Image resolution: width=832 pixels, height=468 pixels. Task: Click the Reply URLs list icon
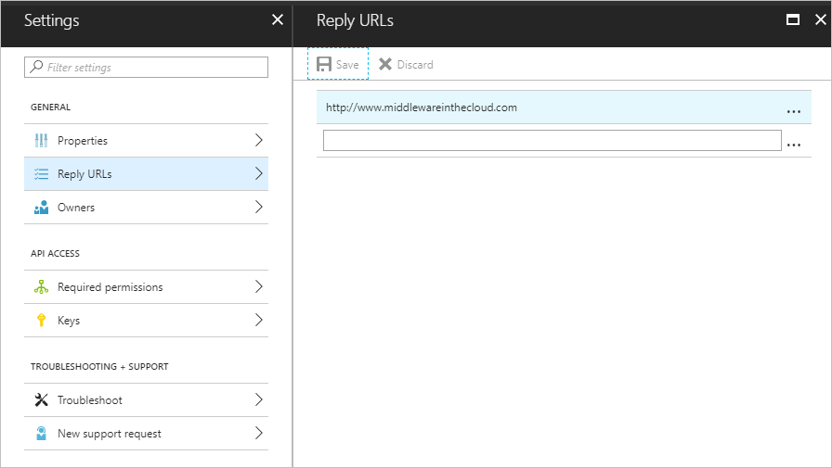click(41, 174)
